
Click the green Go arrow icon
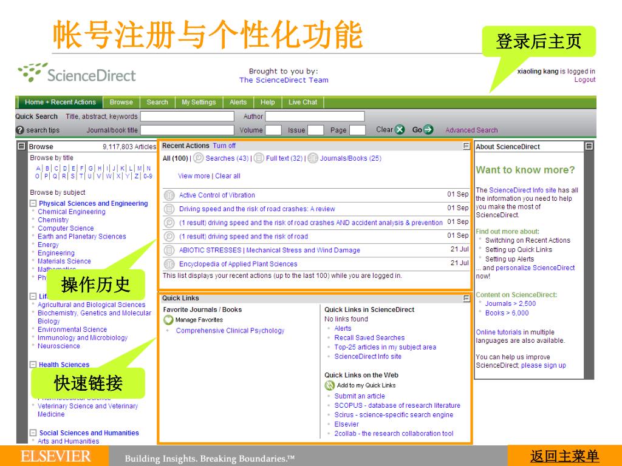click(428, 129)
